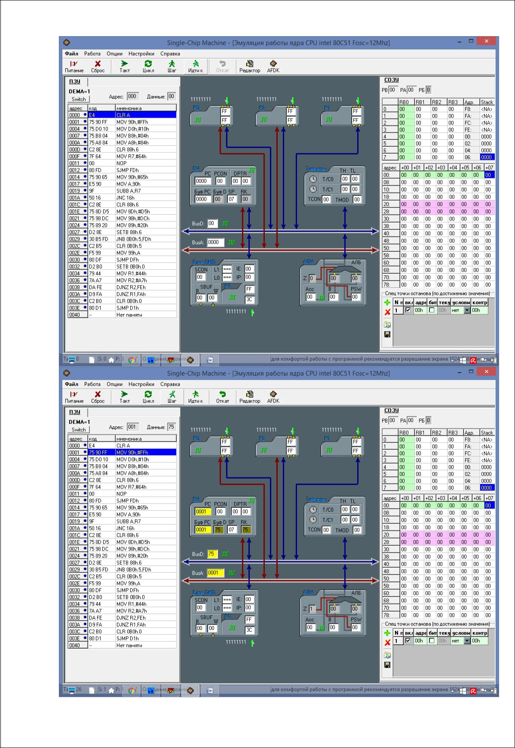
Task: Open условие 'нет' dropdown in upper window
Action: [467, 310]
